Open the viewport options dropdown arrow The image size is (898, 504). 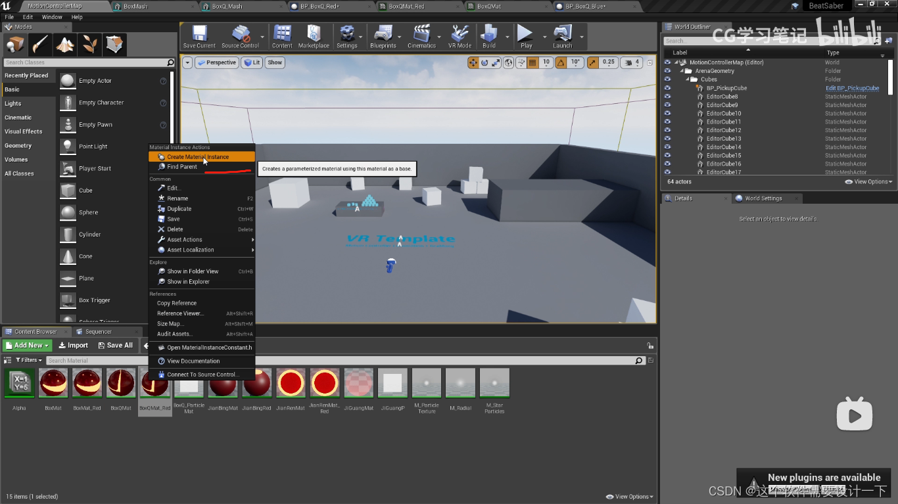tap(187, 62)
